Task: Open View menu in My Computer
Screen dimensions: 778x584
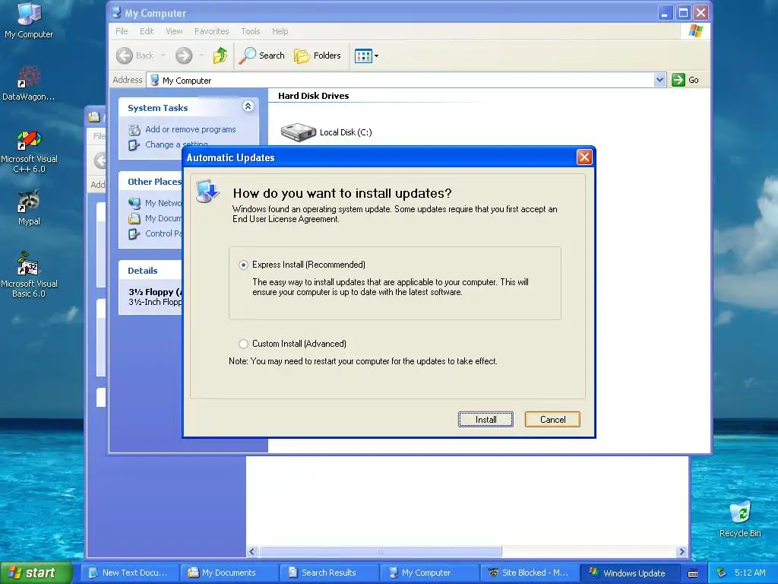Action: point(174,31)
